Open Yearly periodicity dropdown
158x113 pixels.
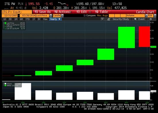click(55, 19)
